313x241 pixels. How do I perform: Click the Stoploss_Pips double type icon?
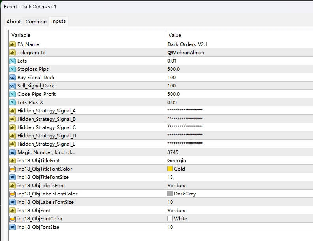point(12,69)
